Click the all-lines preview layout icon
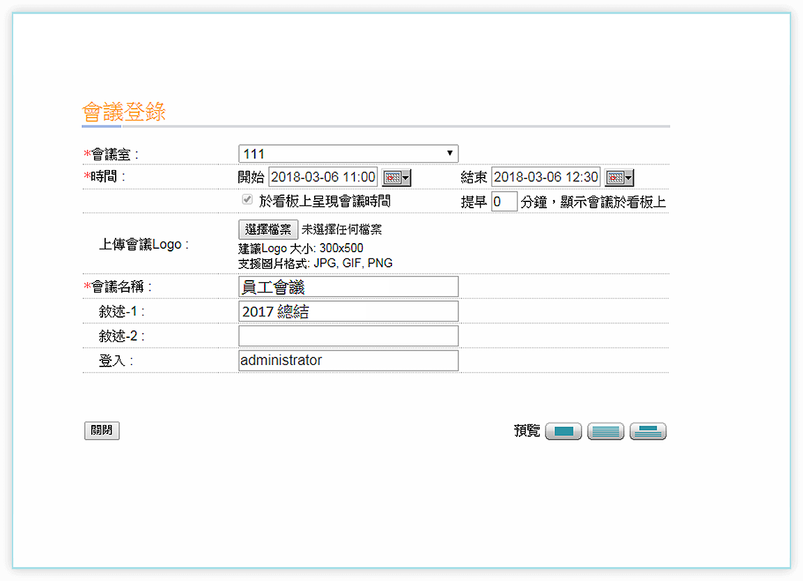803x581 pixels. [x=605, y=431]
